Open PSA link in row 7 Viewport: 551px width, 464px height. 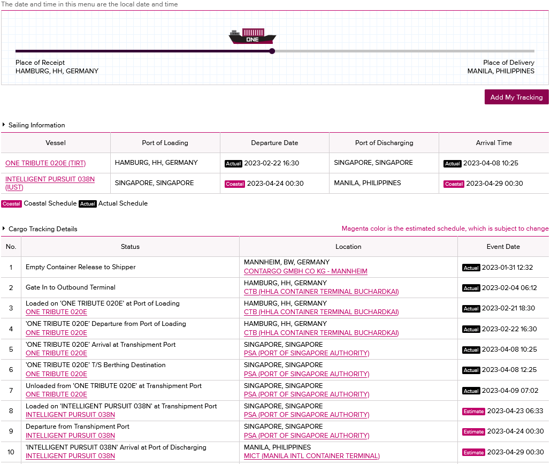pyautogui.click(x=307, y=394)
